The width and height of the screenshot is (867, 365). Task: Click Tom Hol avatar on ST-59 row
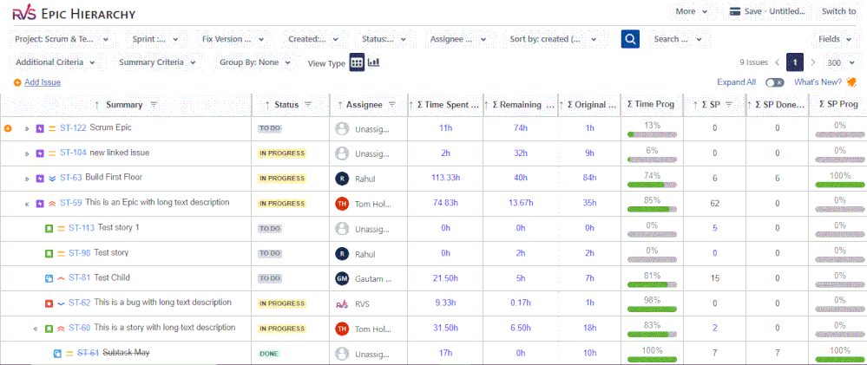click(342, 204)
